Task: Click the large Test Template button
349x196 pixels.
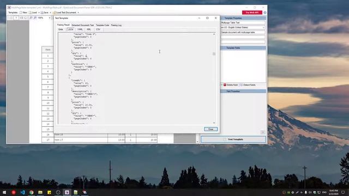Action: 233,139
